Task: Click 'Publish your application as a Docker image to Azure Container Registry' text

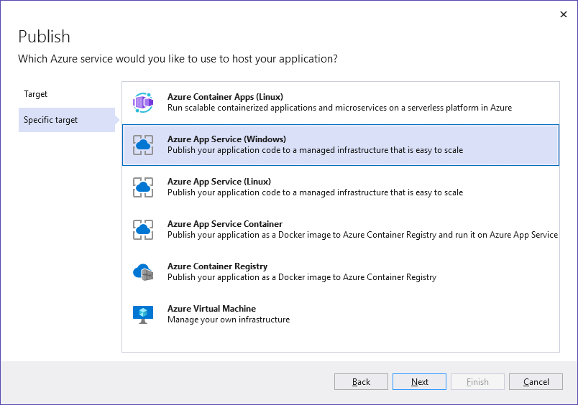Action: click(x=302, y=277)
